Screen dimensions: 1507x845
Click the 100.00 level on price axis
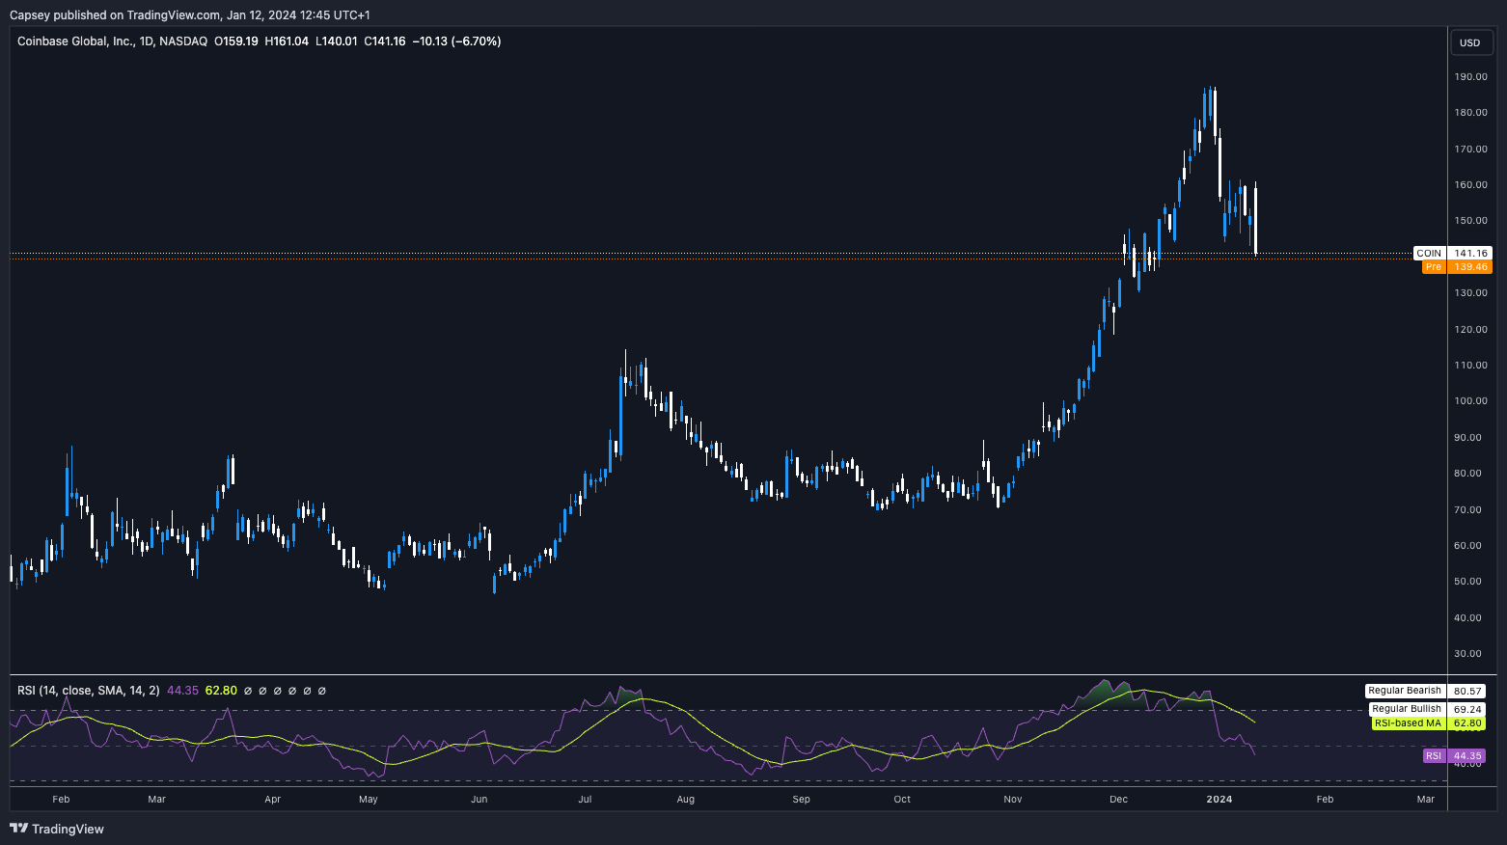coord(1471,401)
